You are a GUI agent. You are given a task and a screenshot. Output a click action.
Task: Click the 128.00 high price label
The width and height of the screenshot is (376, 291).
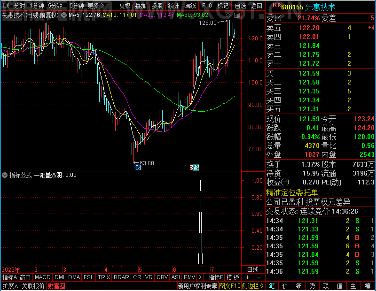(208, 23)
